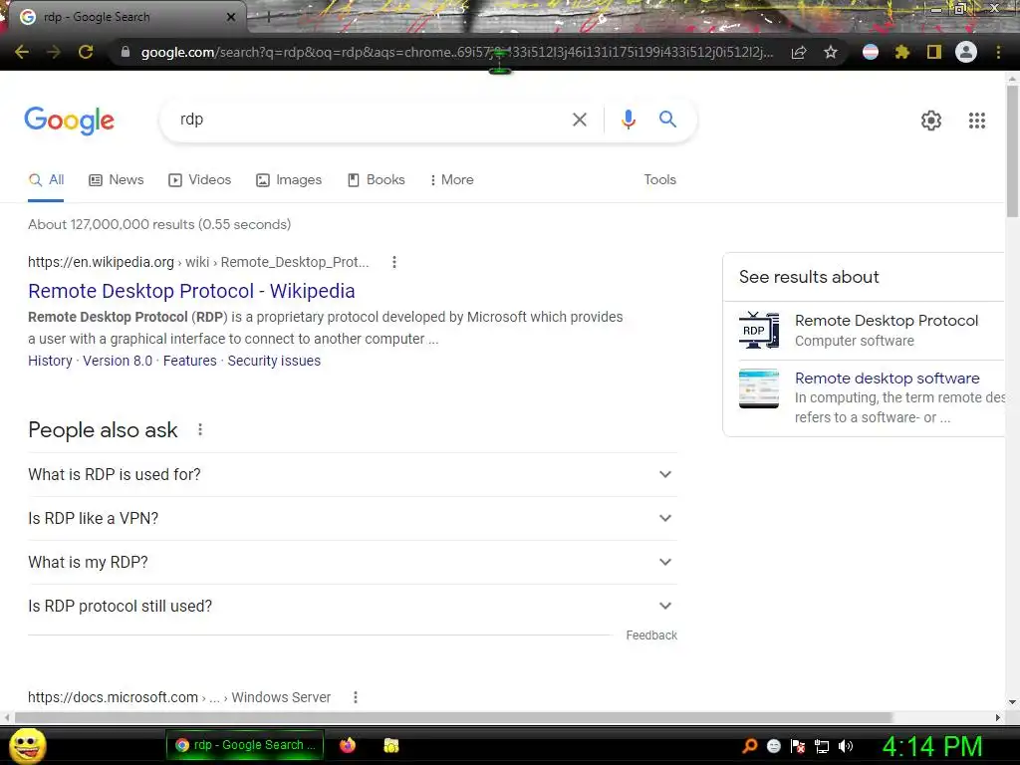Click the vertical scrollbar thumb
The height and width of the screenshot is (765, 1020).
(x=1012, y=151)
